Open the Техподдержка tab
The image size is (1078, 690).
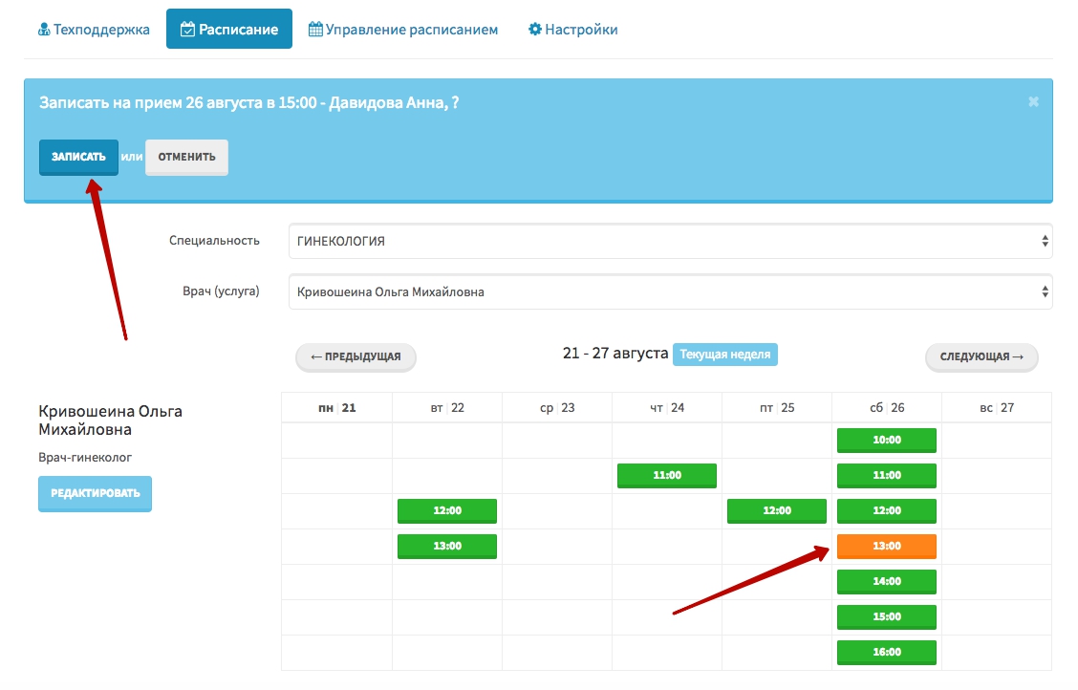point(94,30)
